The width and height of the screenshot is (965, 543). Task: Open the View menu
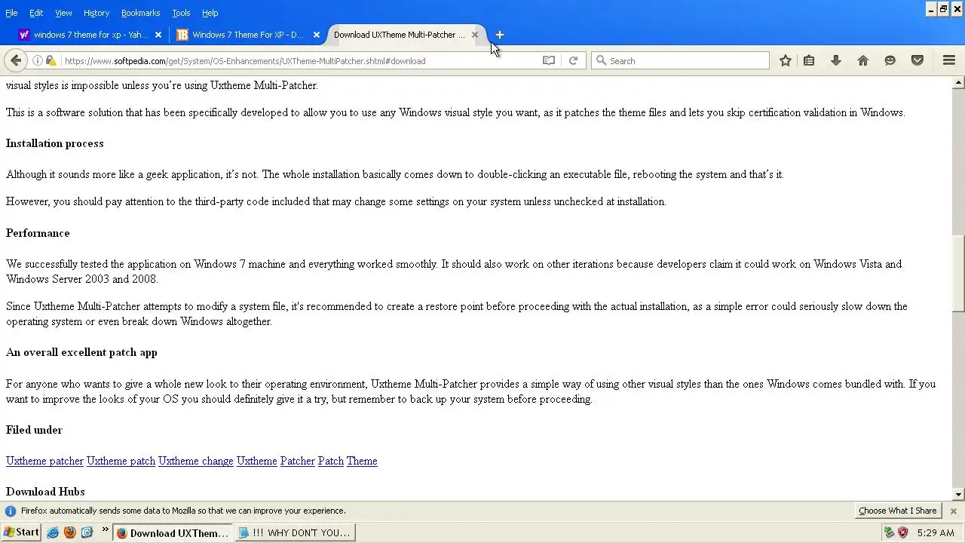click(x=63, y=13)
